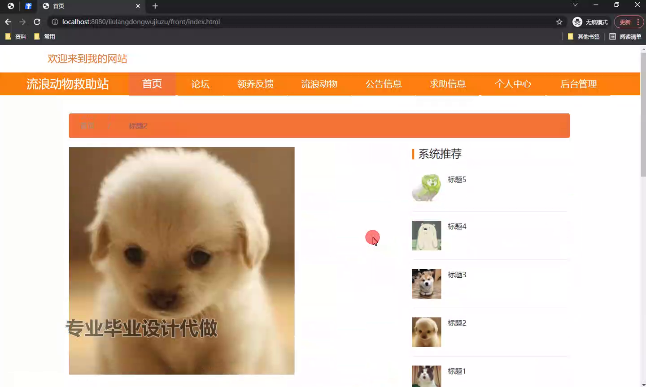The image size is (646, 387).
Task: Minimize the browser window
Action: pyautogui.click(x=596, y=5)
